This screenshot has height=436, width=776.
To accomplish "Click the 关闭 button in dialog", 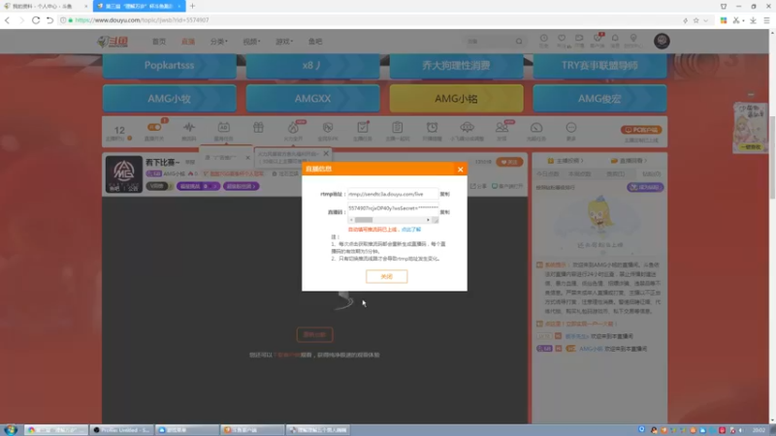I will [x=386, y=276].
